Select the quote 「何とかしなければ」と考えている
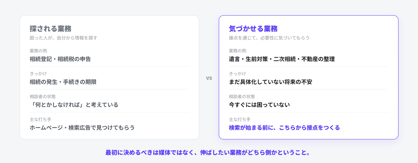This screenshot has width=418, height=163. click(x=74, y=105)
